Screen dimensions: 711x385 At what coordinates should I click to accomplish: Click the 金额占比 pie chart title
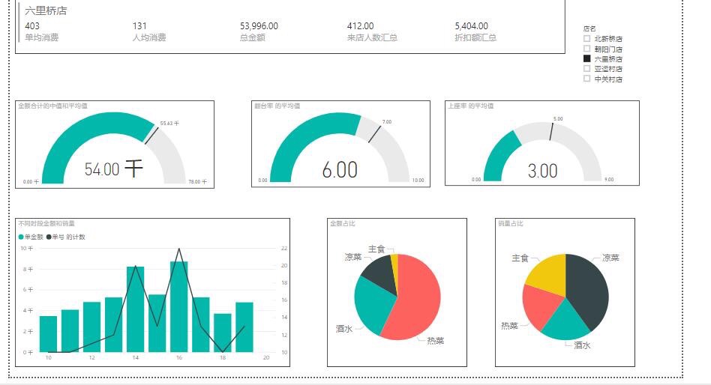coord(342,223)
